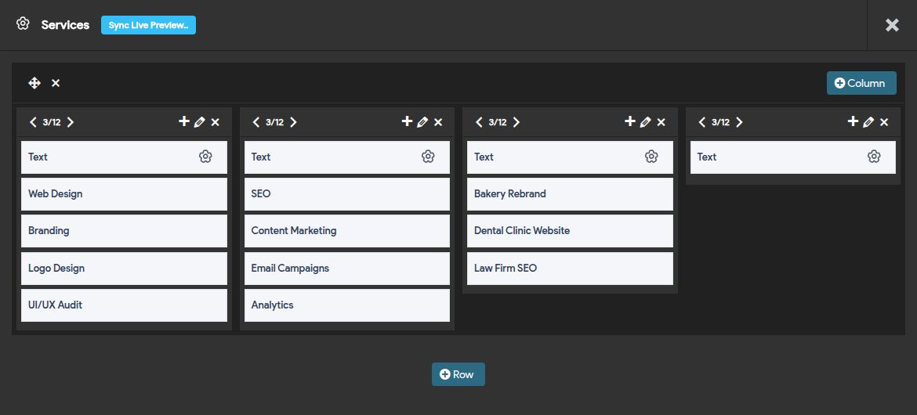
Task: Add module to Web Design column
Action: (x=183, y=121)
